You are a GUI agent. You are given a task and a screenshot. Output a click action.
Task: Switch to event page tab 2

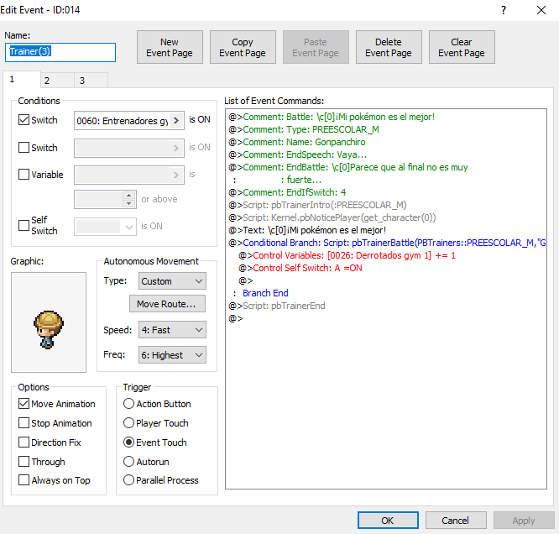[x=47, y=80]
